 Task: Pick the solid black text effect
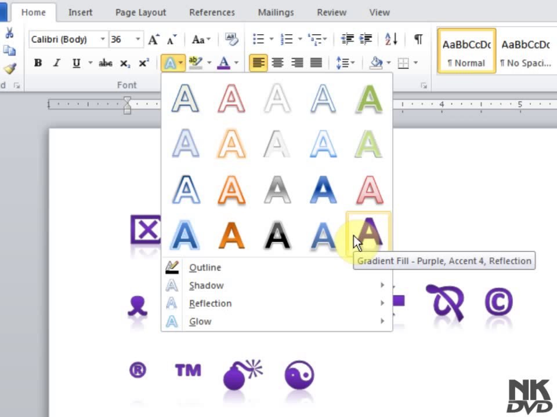click(x=277, y=235)
